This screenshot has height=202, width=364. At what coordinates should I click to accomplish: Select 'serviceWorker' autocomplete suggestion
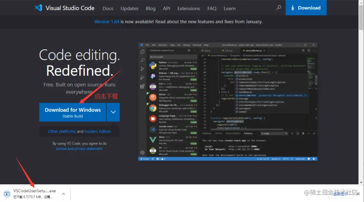pyautogui.click(x=272, y=95)
